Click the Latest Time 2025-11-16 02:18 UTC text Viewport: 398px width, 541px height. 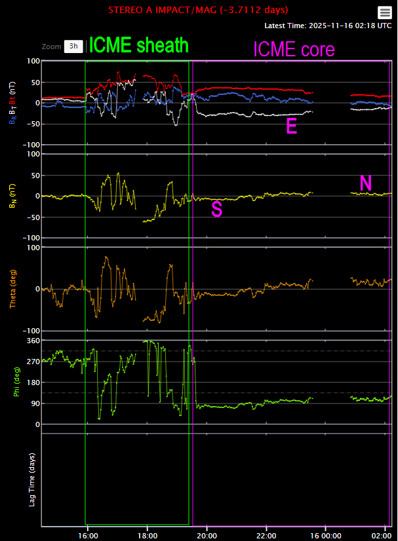(x=328, y=26)
